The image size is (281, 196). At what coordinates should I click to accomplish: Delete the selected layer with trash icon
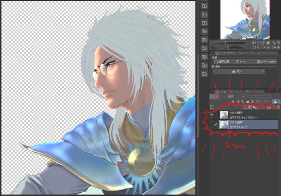coord(278,107)
